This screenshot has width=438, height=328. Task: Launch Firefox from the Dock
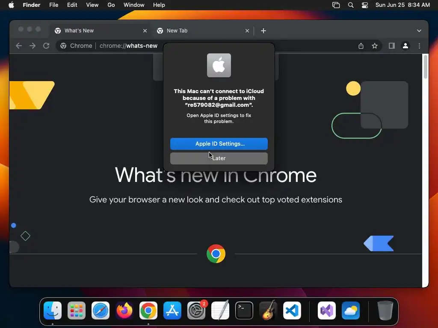(x=124, y=310)
